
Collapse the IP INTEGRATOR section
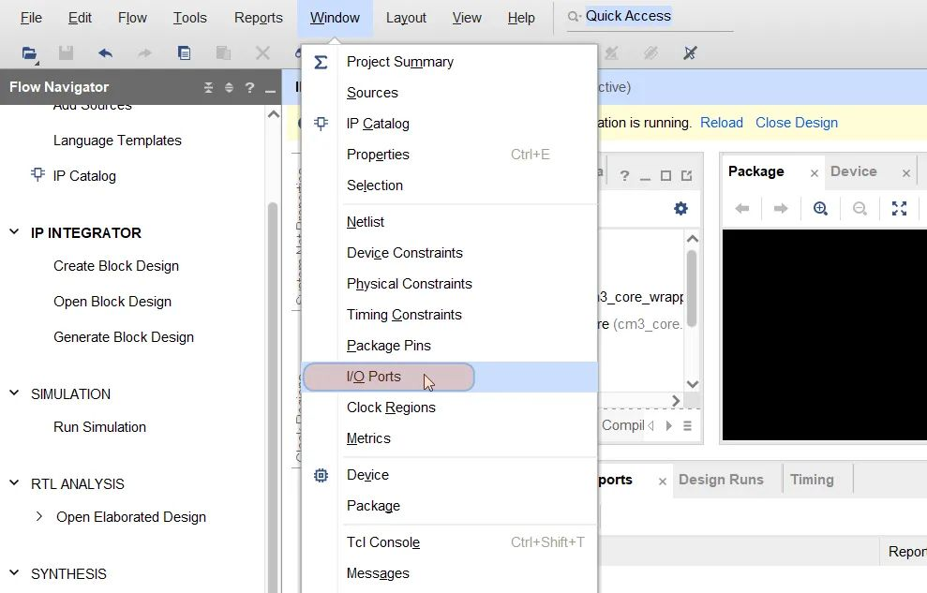(15, 232)
